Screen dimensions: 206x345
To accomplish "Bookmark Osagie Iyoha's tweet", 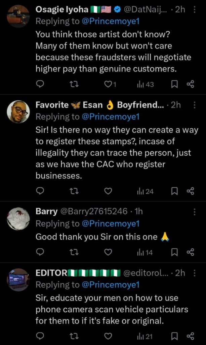I will 174,84.
